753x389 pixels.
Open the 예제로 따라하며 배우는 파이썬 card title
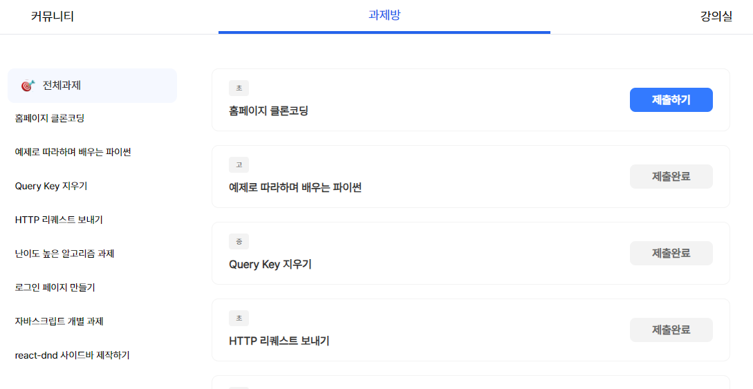(x=295, y=188)
